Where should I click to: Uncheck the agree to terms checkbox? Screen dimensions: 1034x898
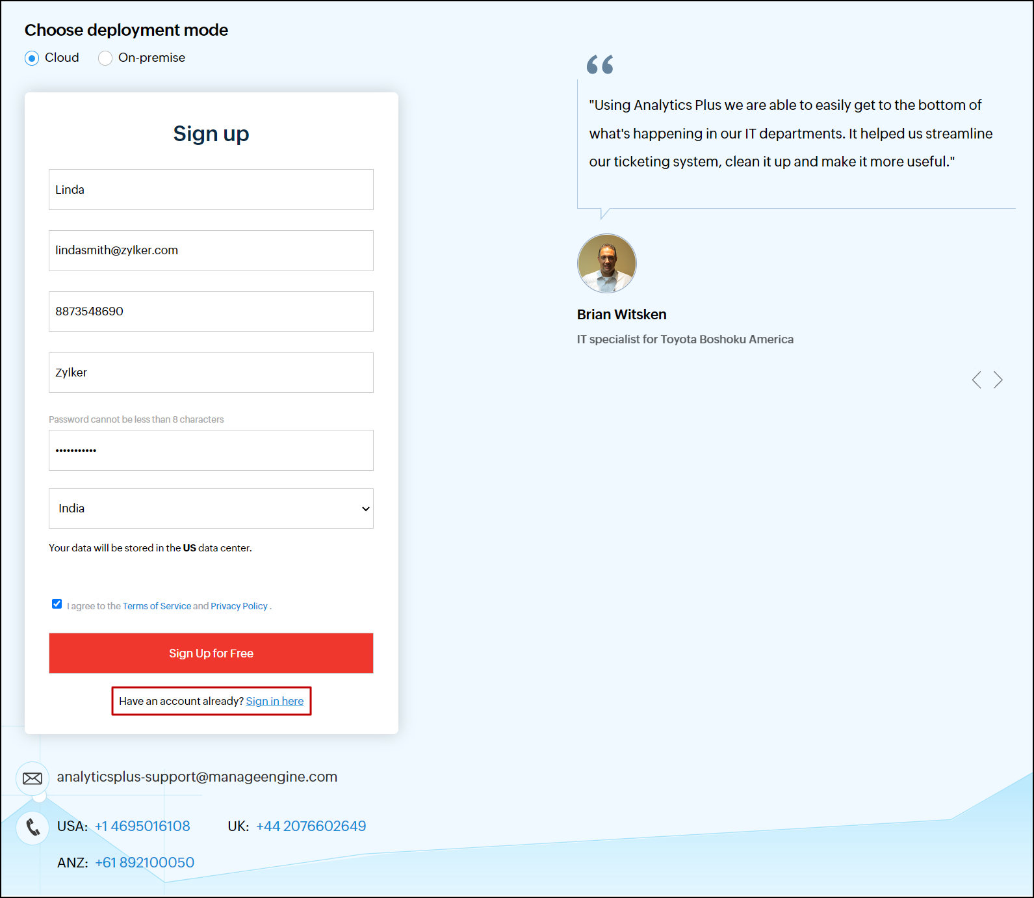pos(57,604)
